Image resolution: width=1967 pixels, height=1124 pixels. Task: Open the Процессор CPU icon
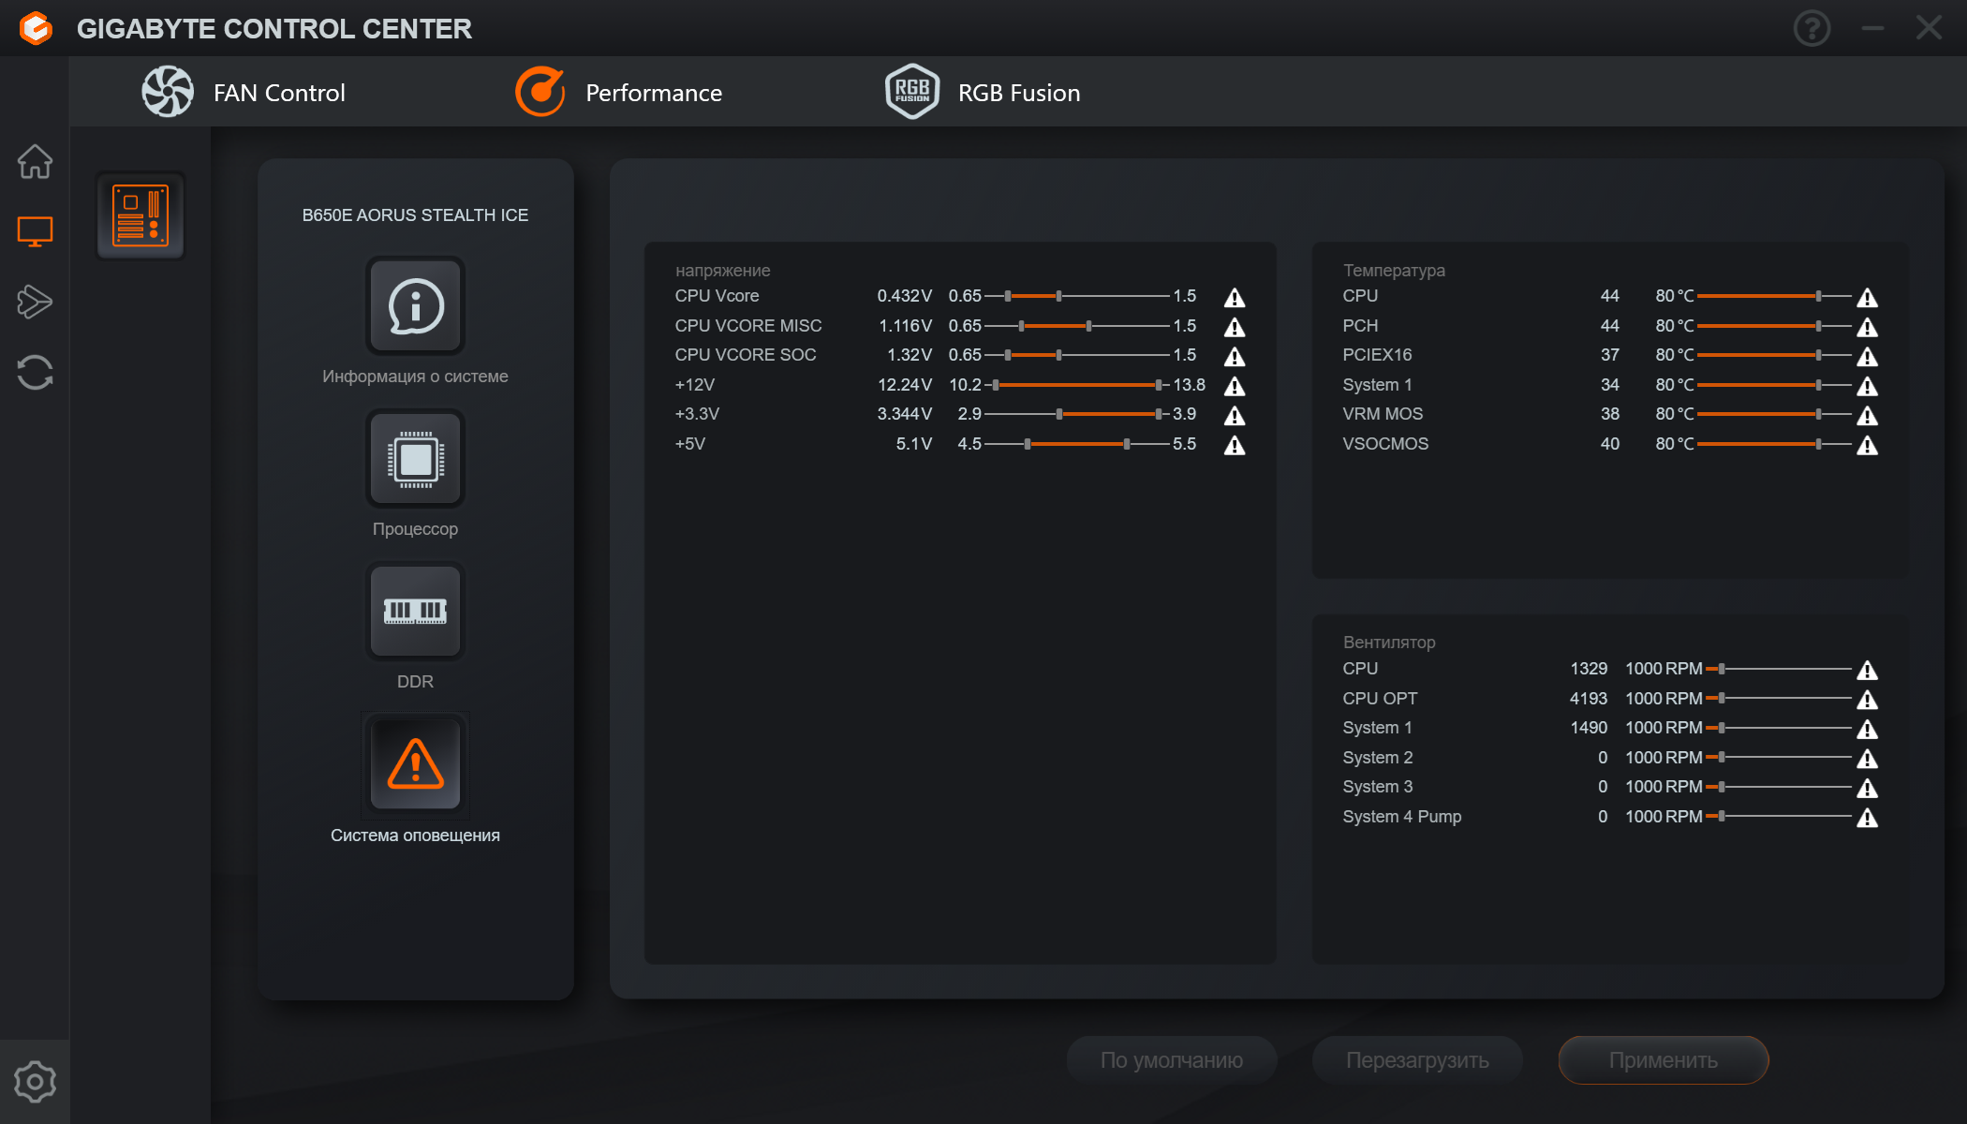point(415,459)
